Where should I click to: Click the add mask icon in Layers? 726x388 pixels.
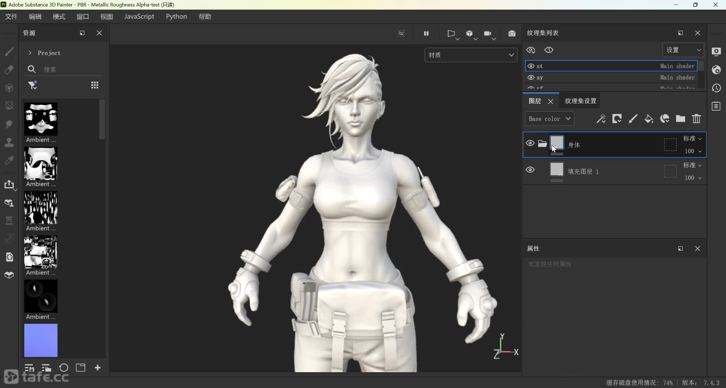(617, 119)
